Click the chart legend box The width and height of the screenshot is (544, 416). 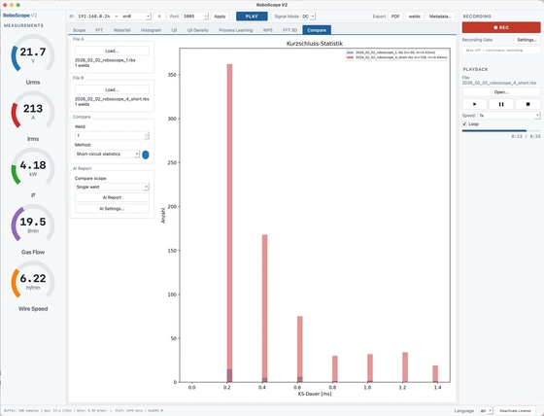point(396,54)
